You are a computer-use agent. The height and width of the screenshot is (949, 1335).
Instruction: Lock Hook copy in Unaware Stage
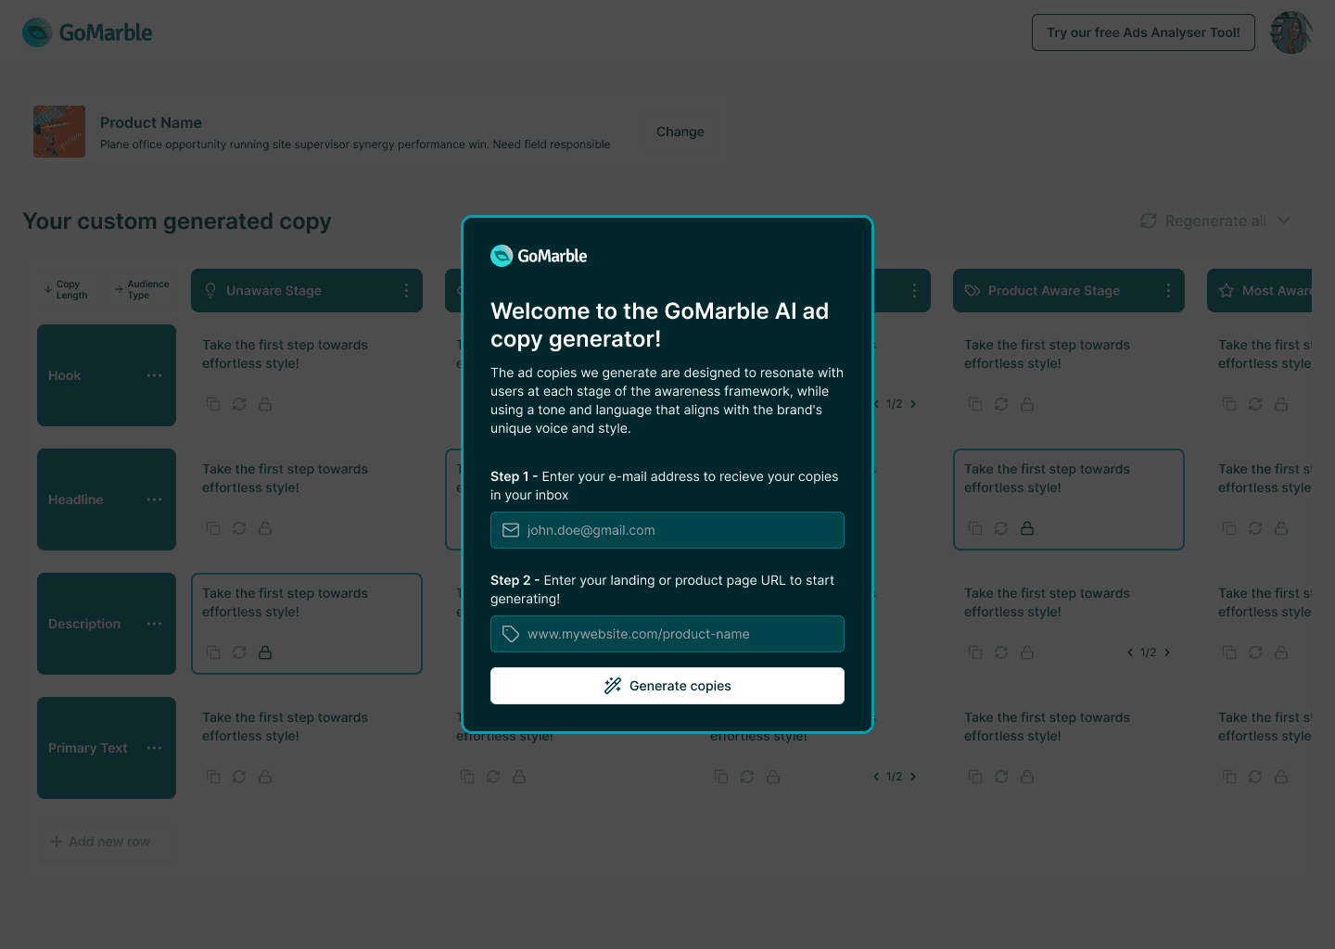[265, 404]
